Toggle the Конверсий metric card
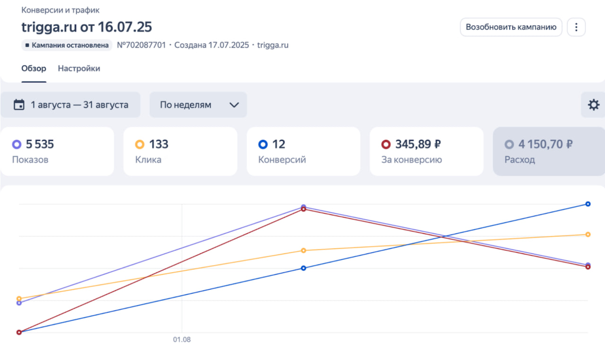The height and width of the screenshot is (363, 605). click(x=303, y=151)
